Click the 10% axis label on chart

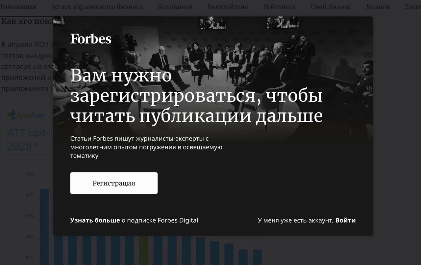coord(30,257)
